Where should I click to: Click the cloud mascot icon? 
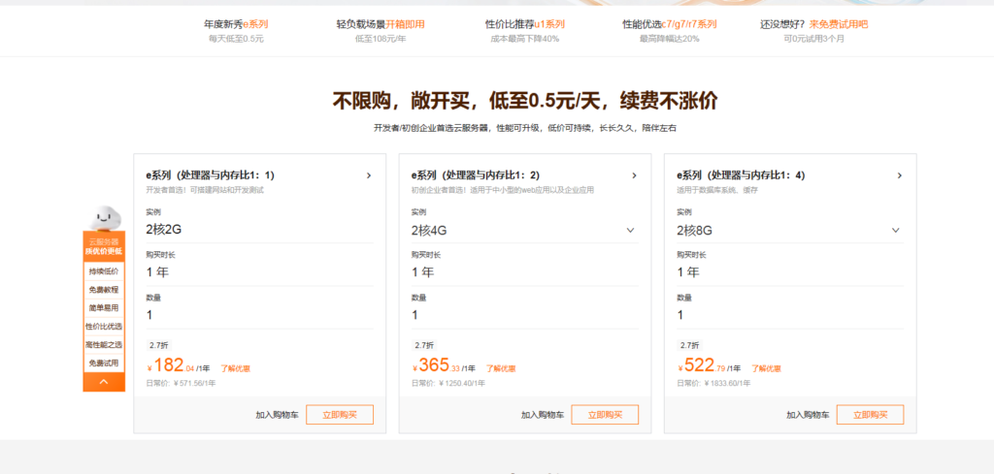(104, 218)
